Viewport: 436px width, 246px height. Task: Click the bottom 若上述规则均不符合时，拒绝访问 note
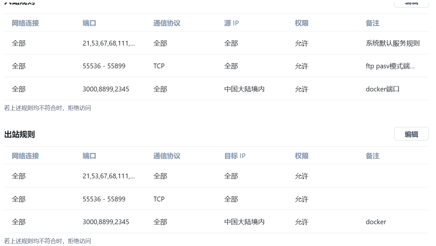(x=48, y=241)
